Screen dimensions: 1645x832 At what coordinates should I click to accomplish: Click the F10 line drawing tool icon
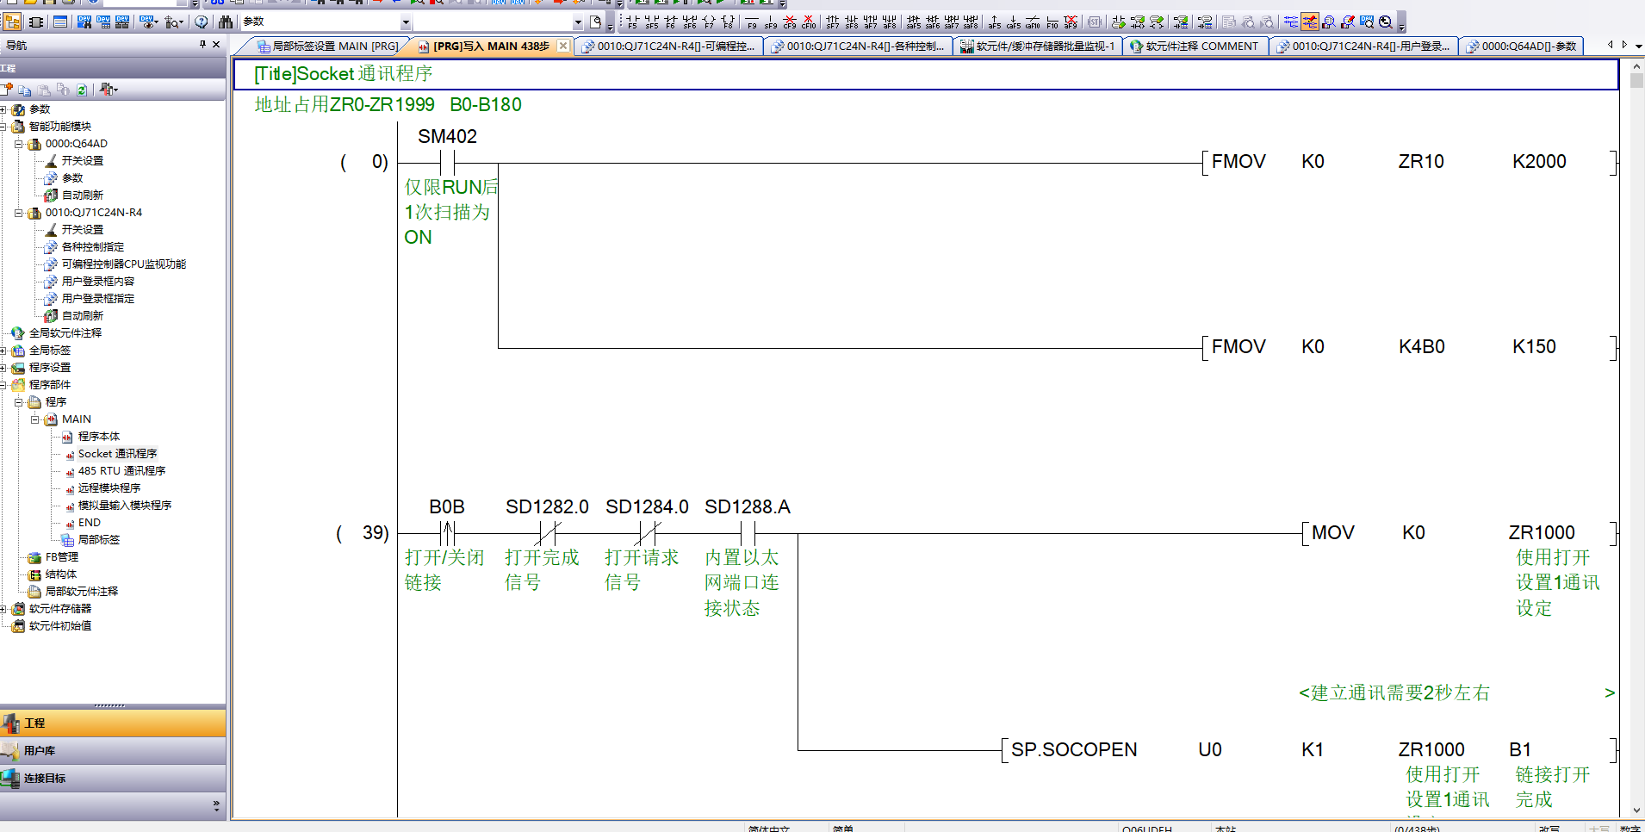[x=1052, y=22]
